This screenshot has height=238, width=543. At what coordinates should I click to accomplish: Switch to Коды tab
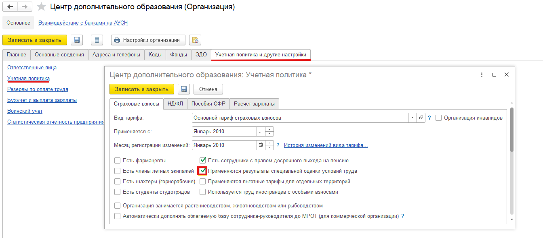click(155, 54)
